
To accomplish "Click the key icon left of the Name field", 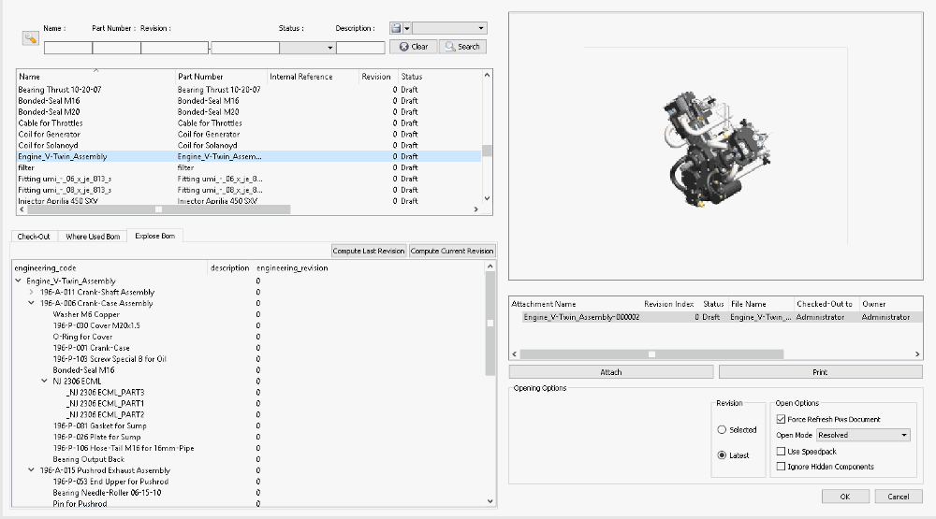I will [30, 38].
